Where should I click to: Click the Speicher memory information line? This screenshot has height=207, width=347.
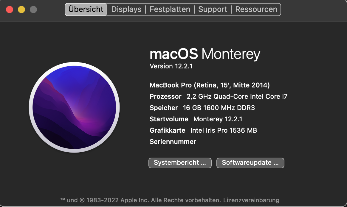(x=202, y=108)
